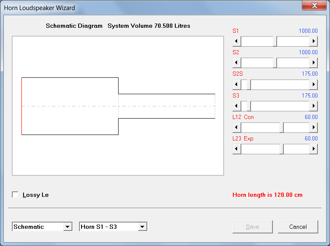Click the Cancel button
The image size is (330, 246).
[x=298, y=227]
